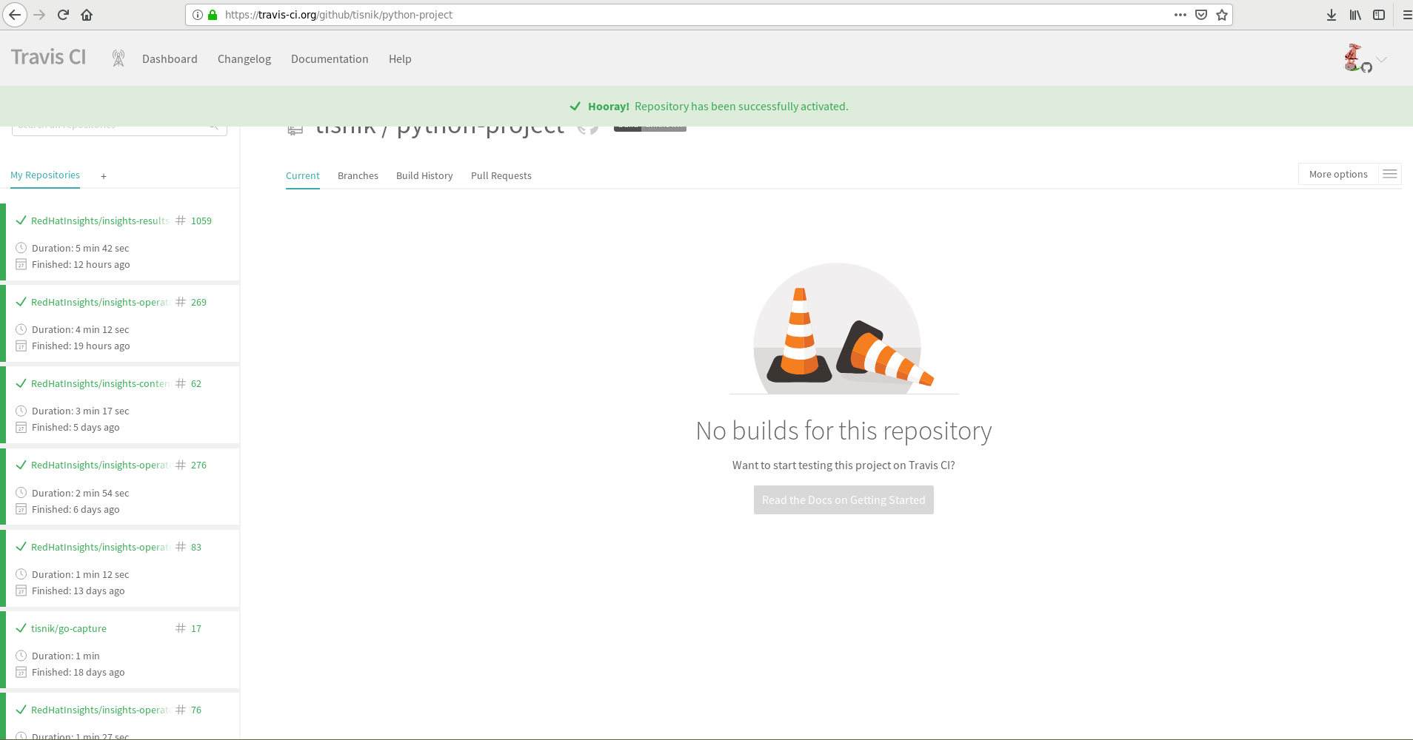Click the clock icon beside Duration: 5 min 42 sec
Screen dimensions: 1413x740
coord(21,248)
